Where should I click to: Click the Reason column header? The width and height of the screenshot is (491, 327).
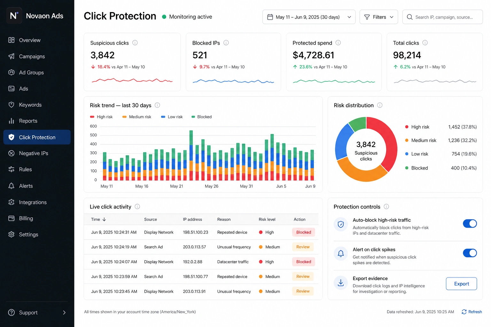[224, 219]
